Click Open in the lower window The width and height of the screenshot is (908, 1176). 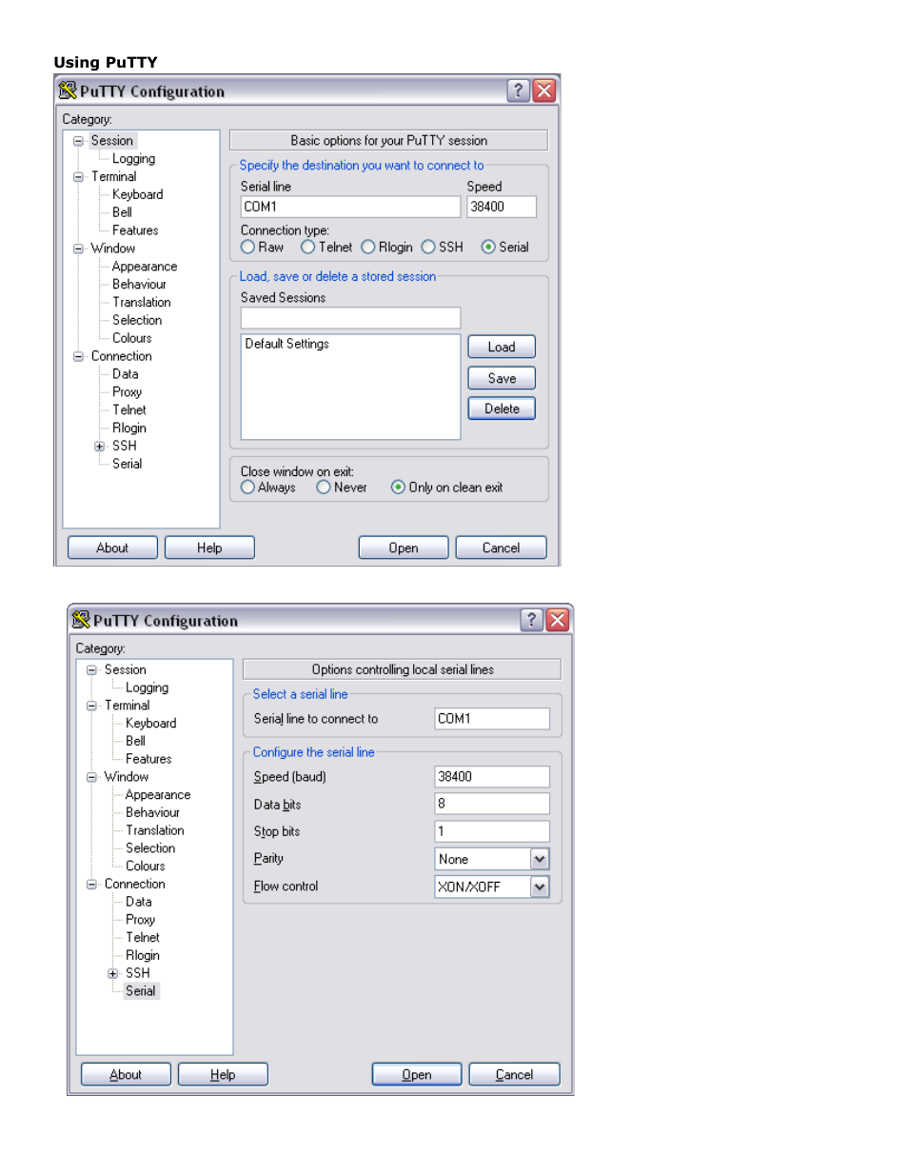pos(417,1075)
